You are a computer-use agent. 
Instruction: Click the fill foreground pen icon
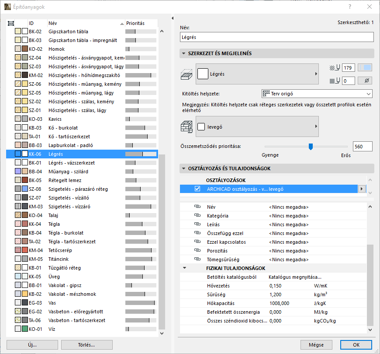(335, 67)
